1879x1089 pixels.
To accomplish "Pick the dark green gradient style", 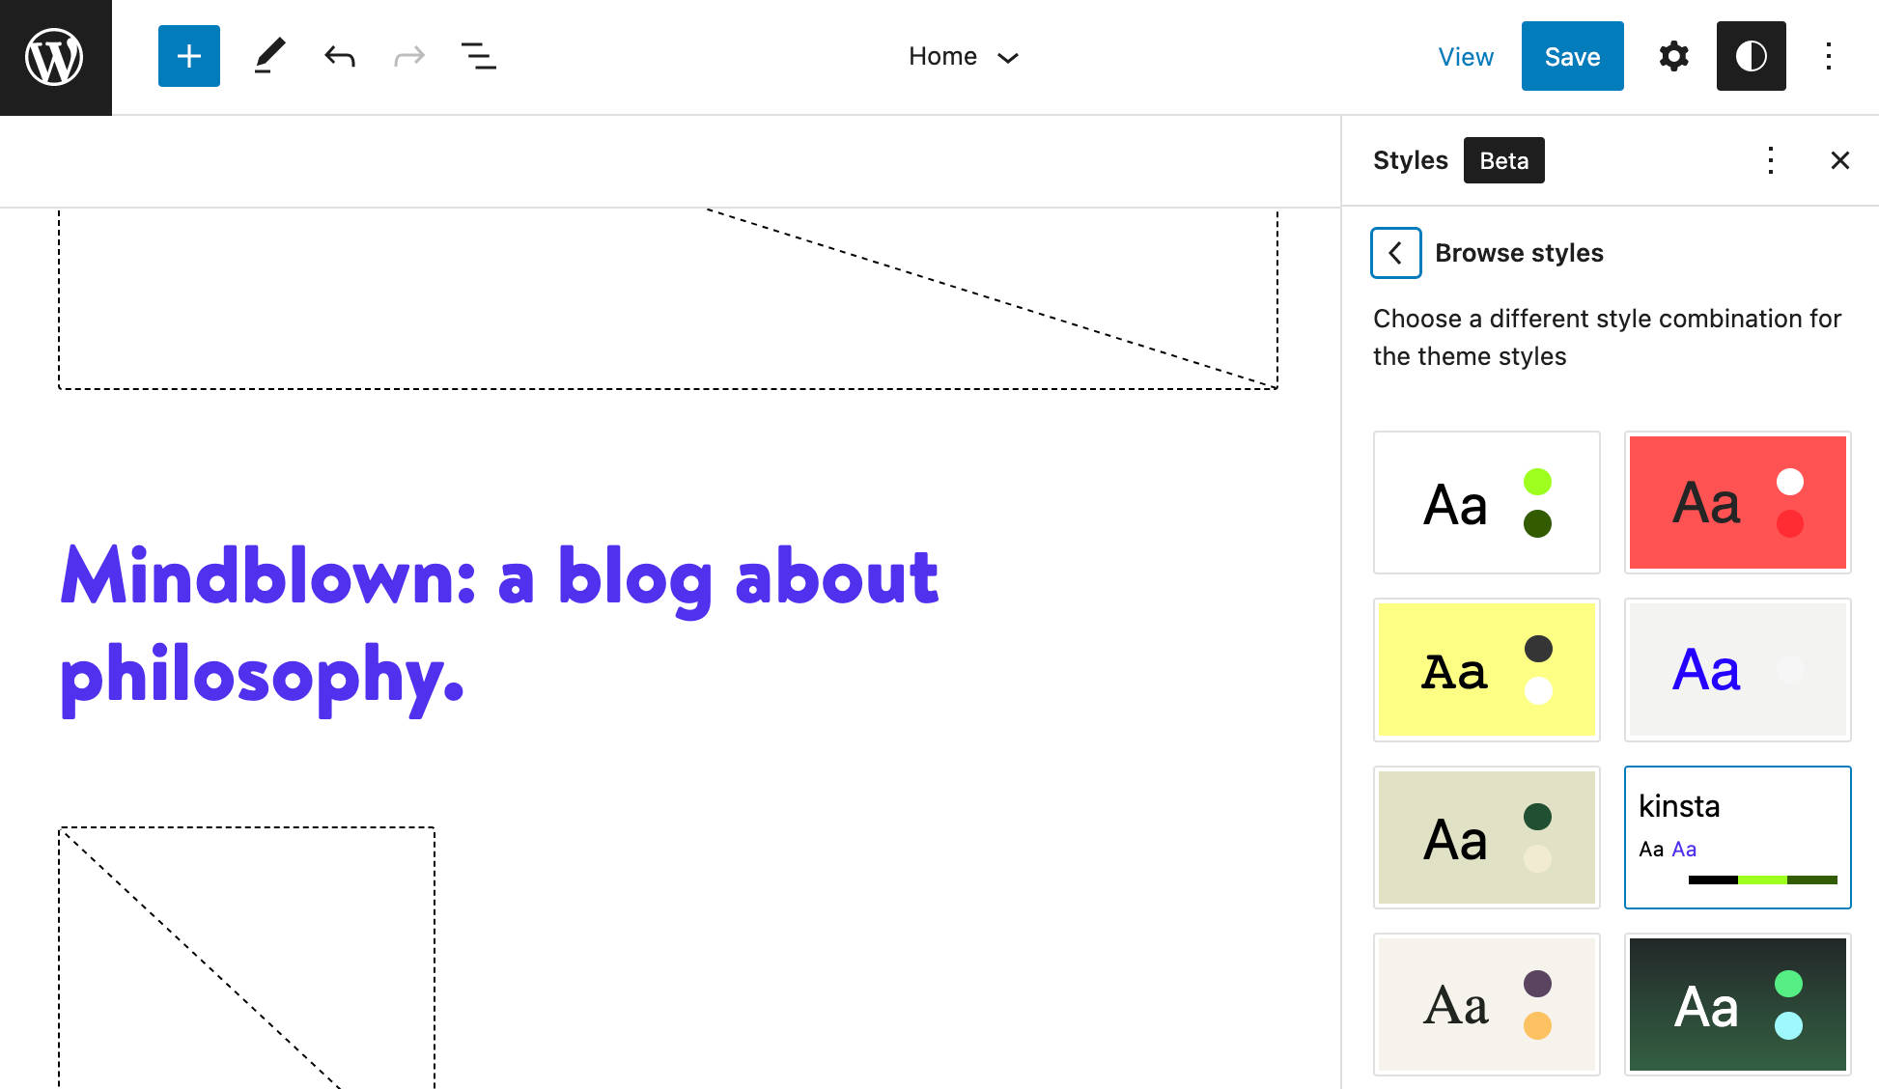I will click(1737, 1004).
